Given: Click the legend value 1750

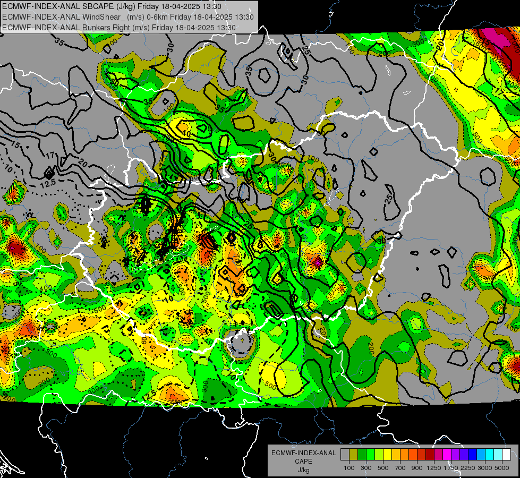Looking at the screenshot, I should pyautogui.click(x=451, y=468).
